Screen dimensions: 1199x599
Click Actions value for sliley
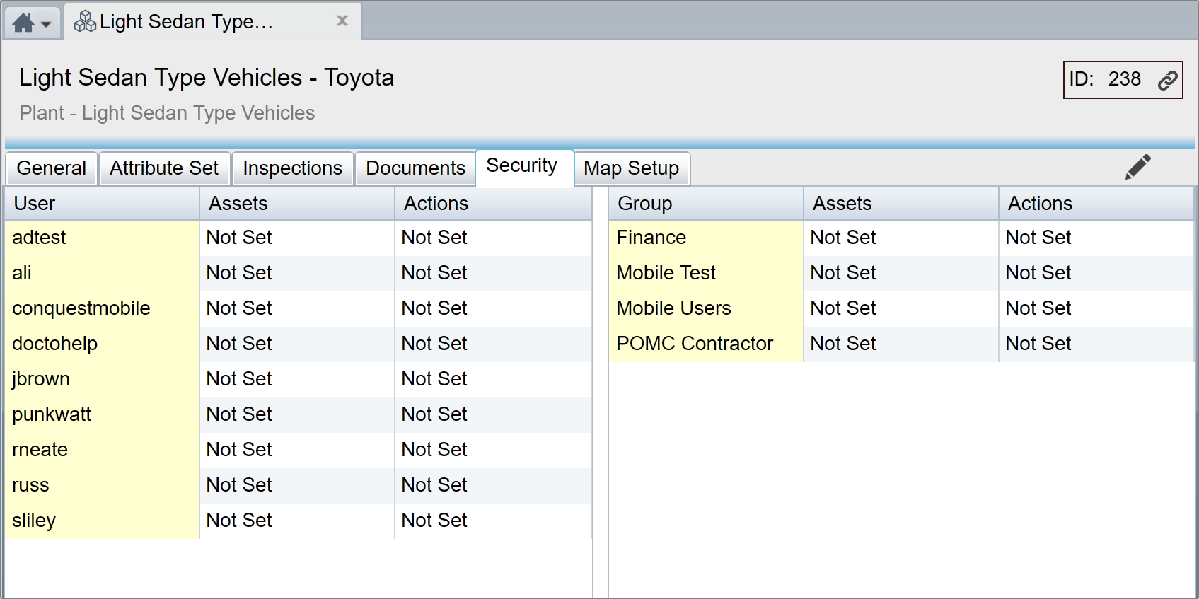coord(493,521)
